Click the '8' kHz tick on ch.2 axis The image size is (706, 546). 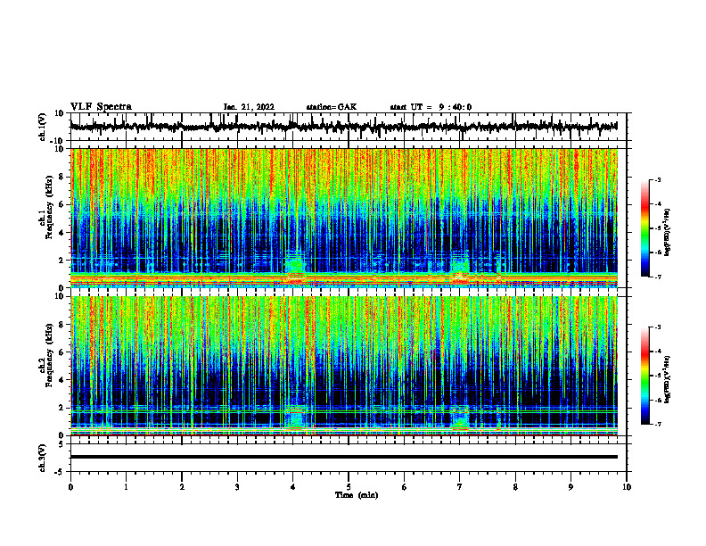click(62, 325)
